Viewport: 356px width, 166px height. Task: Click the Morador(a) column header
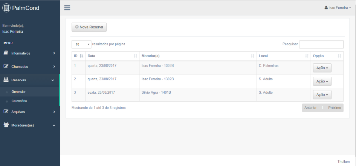click(x=198, y=56)
